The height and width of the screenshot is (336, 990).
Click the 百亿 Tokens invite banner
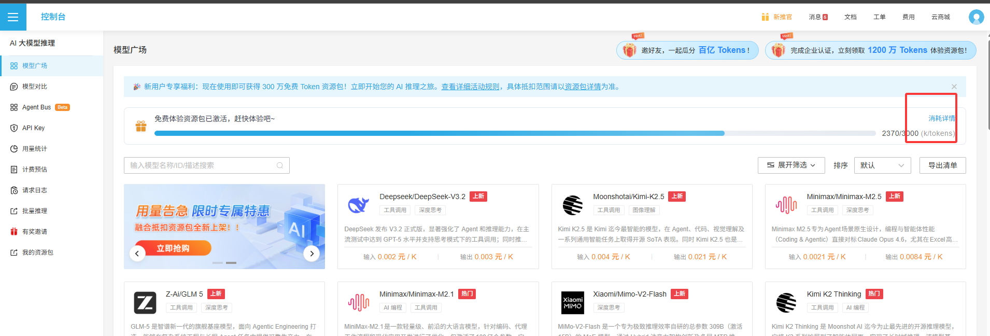coord(687,50)
